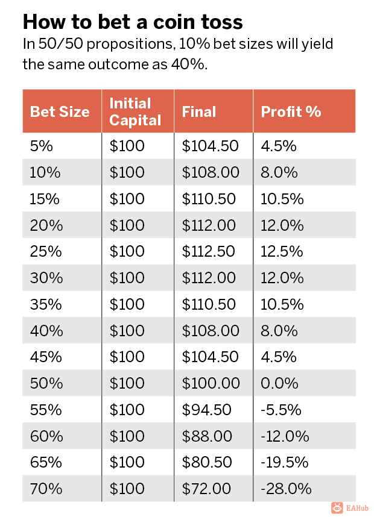Click the $112.50 final value
The image size is (374, 517).
click(210, 251)
